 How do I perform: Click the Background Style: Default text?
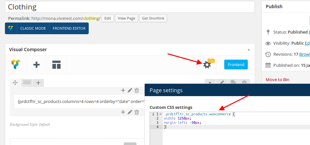coord(30,124)
